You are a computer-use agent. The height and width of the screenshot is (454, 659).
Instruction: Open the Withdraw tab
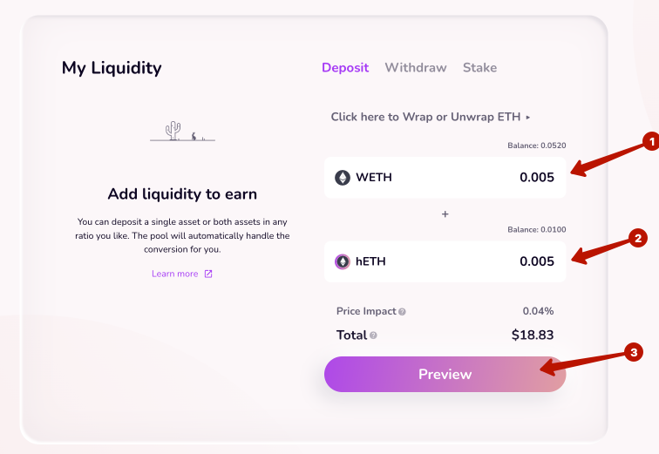[416, 68]
